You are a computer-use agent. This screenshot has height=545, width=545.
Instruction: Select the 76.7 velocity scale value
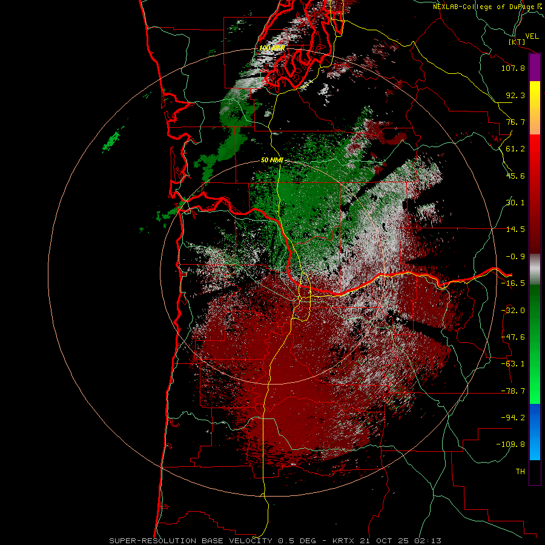pos(515,122)
